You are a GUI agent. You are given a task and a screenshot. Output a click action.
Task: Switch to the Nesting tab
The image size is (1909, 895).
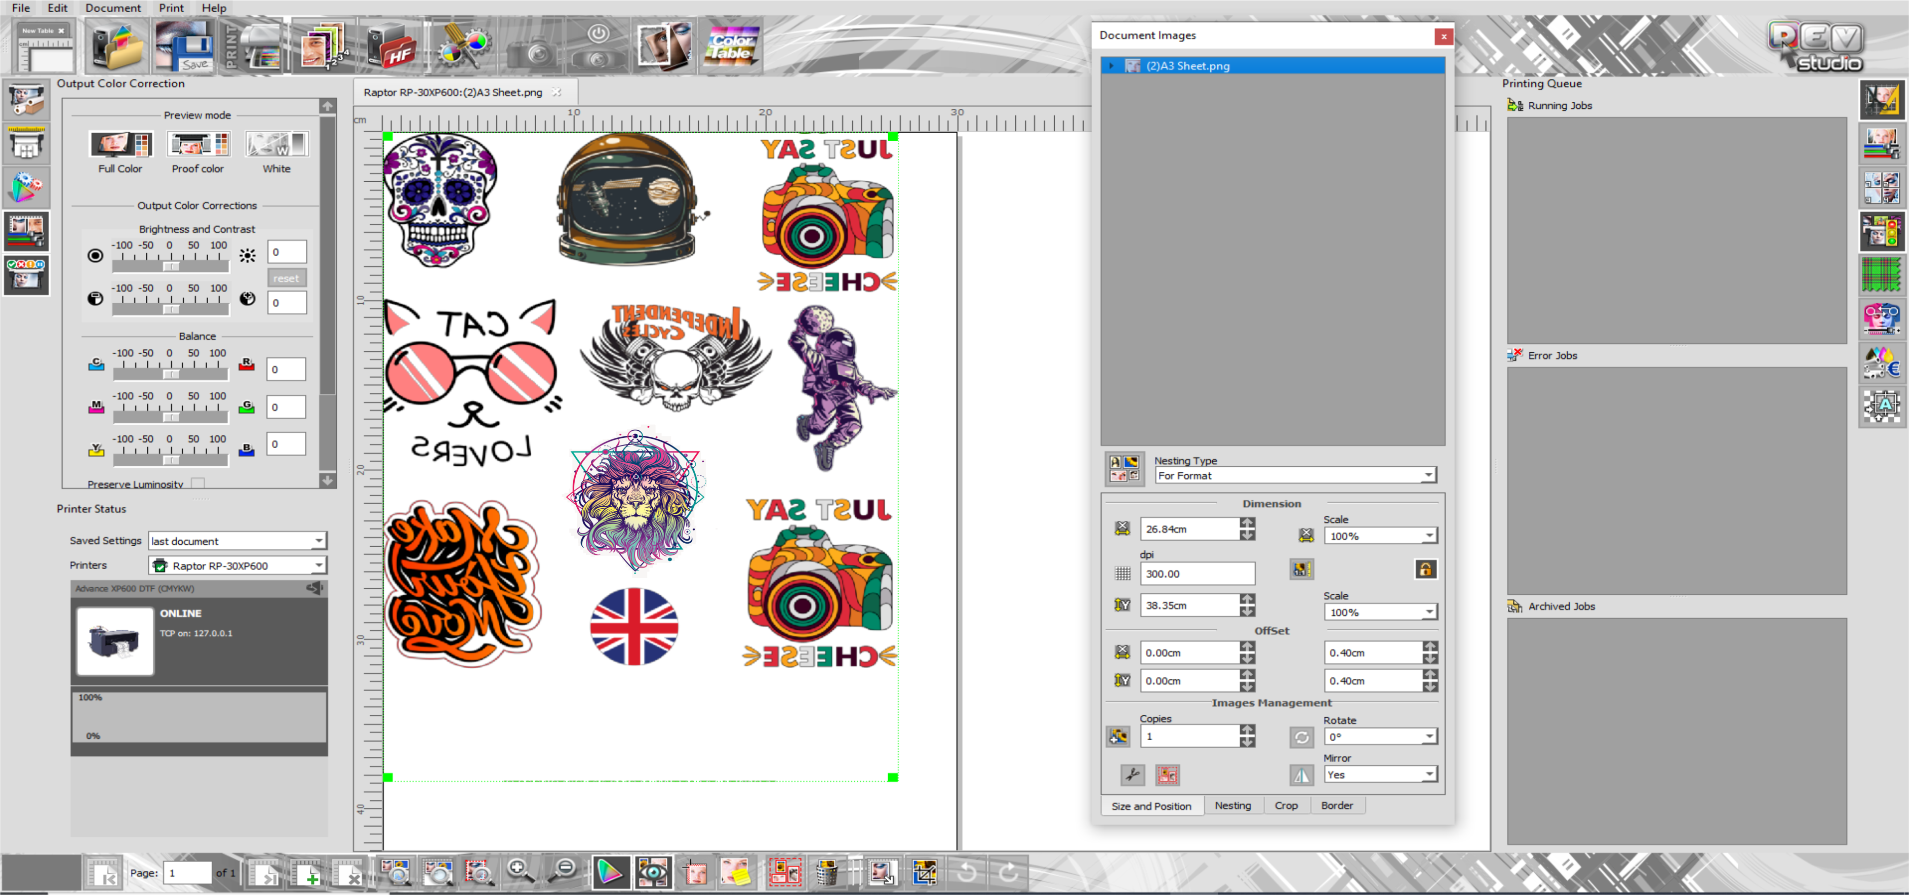click(x=1232, y=805)
